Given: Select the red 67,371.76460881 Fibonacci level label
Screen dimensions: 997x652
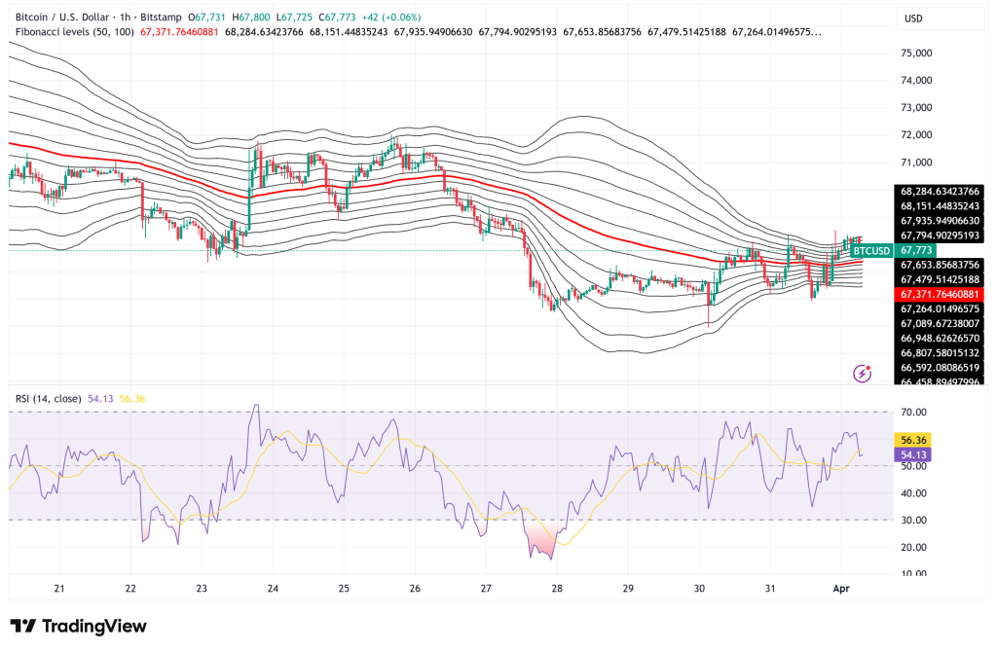Looking at the screenshot, I should click(x=939, y=295).
